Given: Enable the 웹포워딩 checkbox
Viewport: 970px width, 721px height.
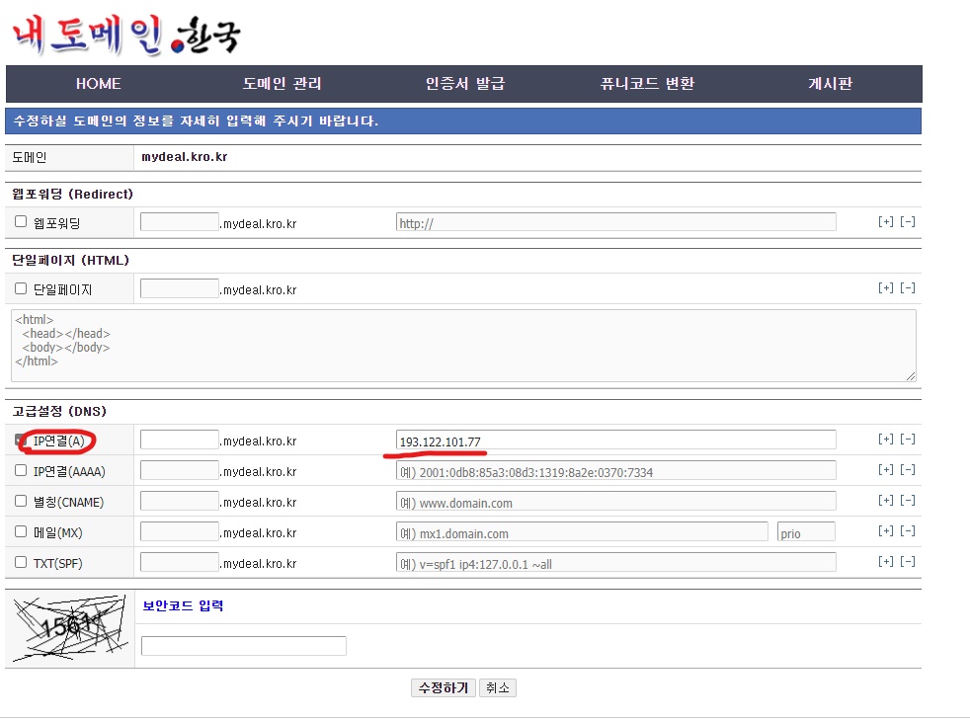Looking at the screenshot, I should [x=21, y=222].
